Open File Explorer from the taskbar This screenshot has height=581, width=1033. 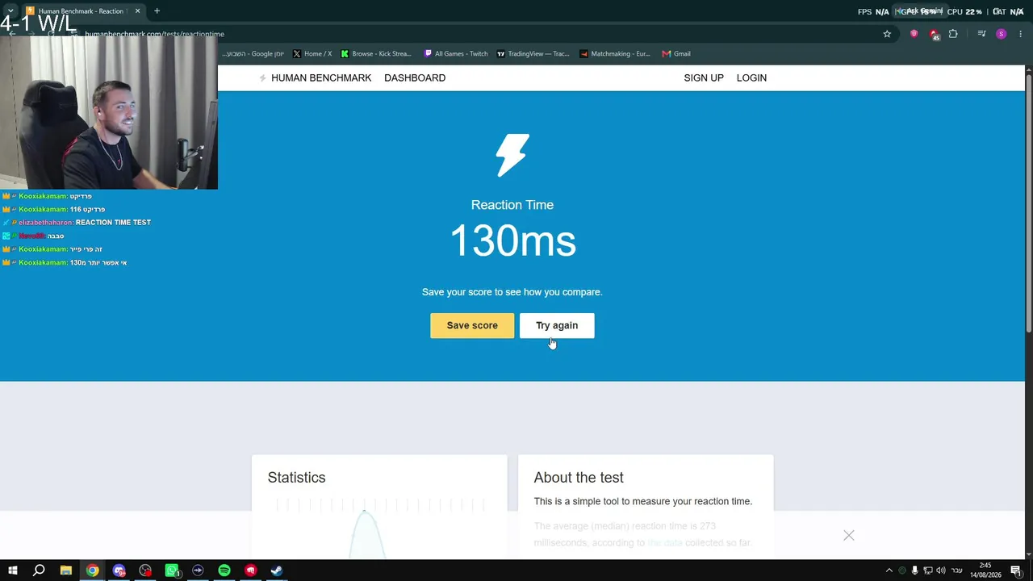(66, 571)
